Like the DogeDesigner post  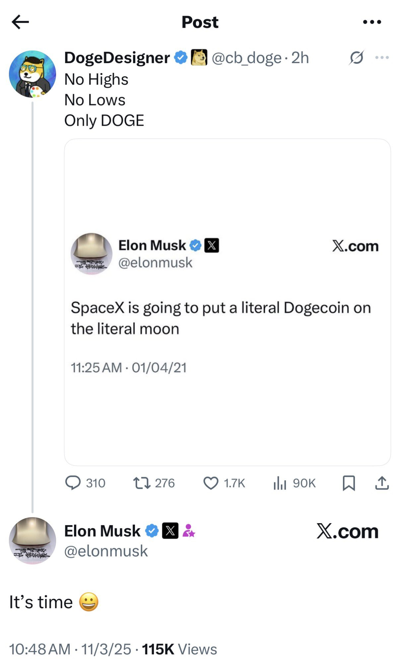coord(211,483)
